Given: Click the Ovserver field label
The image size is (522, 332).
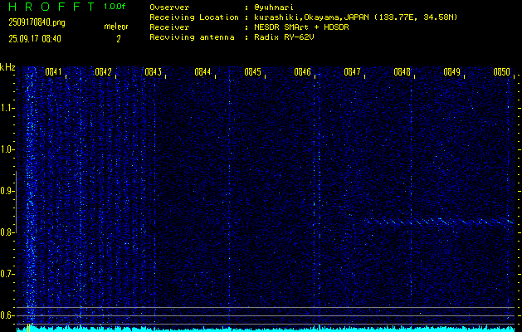Looking at the screenshot, I should pos(169,7).
